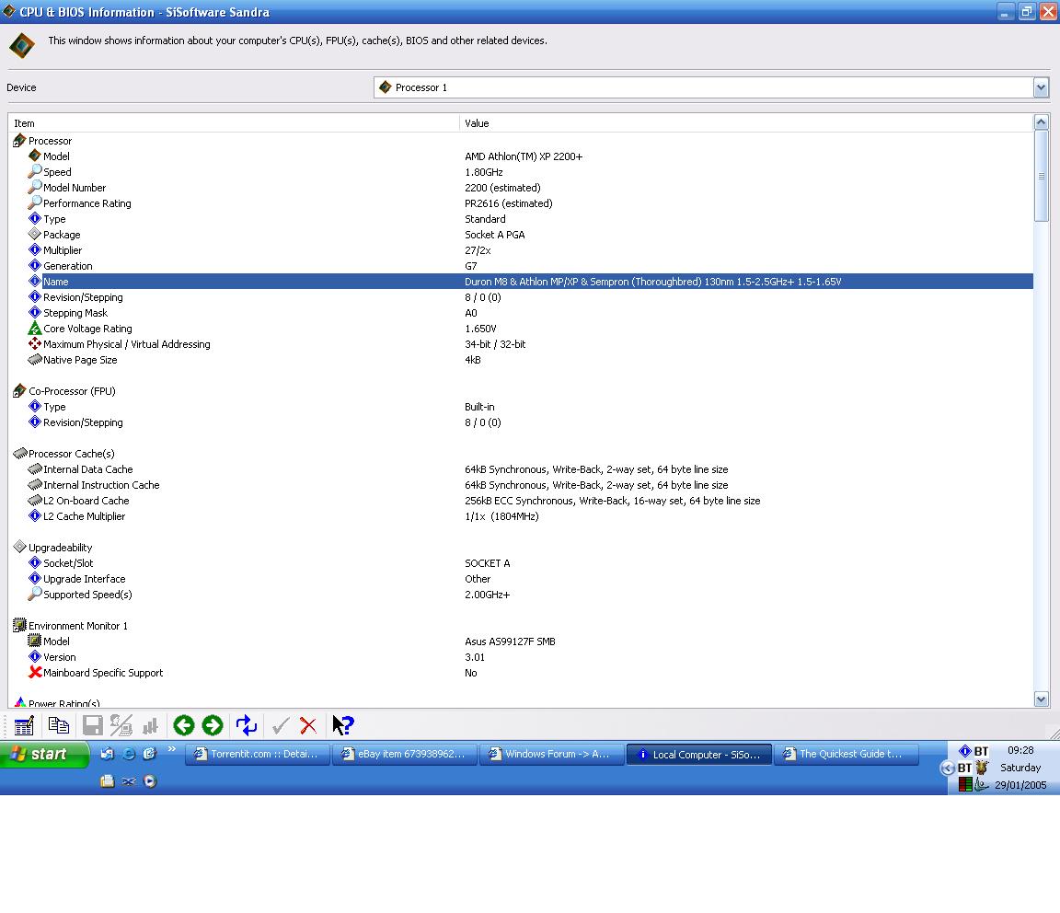Expand quick launch overflow chevron

(172, 748)
